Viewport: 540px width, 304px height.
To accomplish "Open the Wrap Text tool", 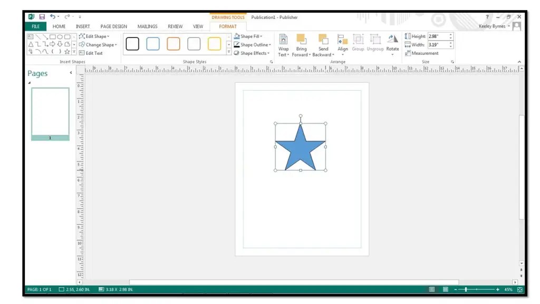I will [x=283, y=45].
